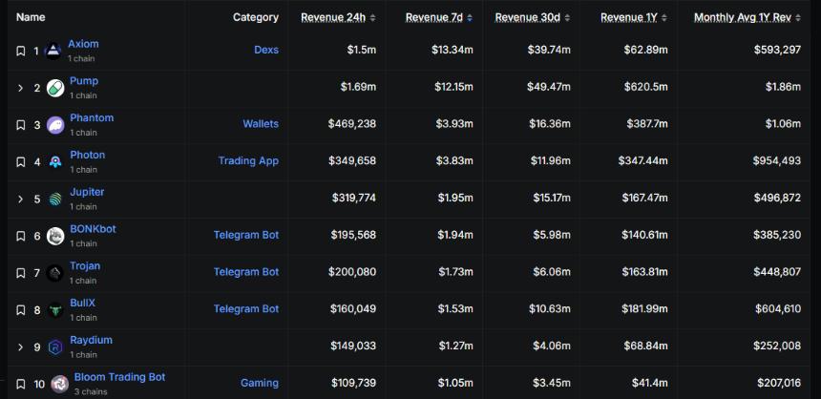Open the Raydium protocol link
The width and height of the screenshot is (821, 399).
click(91, 340)
